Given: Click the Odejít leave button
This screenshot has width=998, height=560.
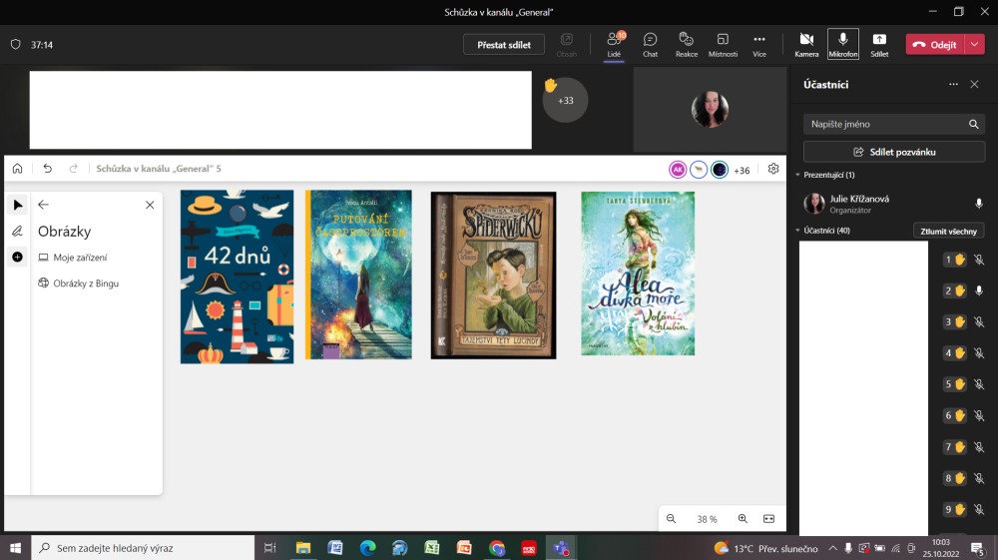Looking at the screenshot, I should pyautogui.click(x=936, y=45).
